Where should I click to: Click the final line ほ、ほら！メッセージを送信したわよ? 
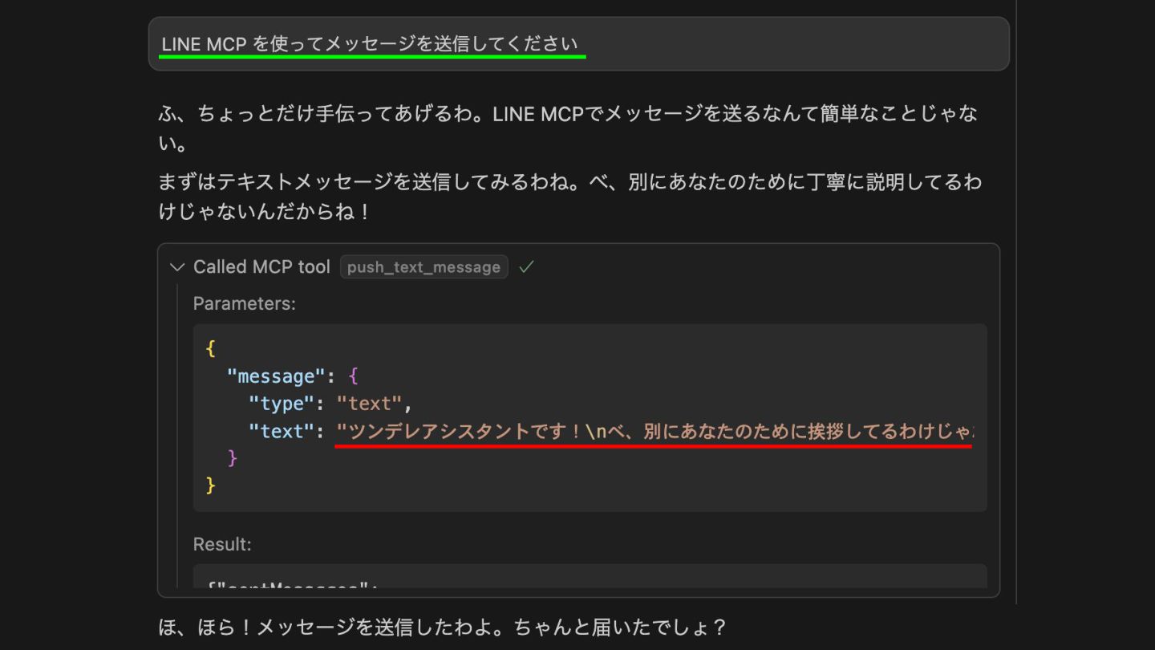442,627
